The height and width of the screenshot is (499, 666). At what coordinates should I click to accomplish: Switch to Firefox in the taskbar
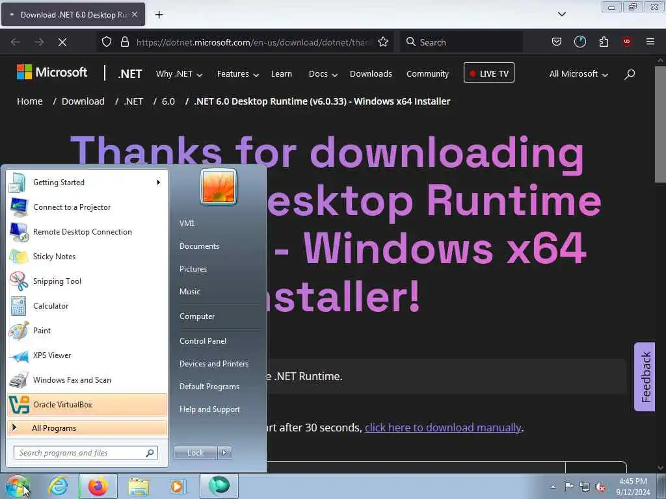click(98, 486)
